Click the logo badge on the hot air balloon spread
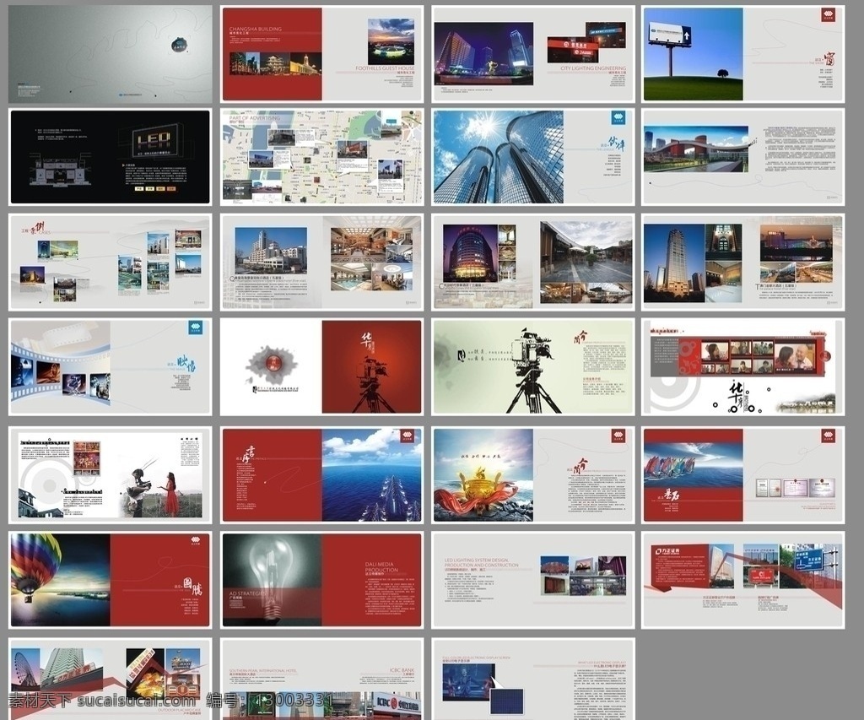The image size is (864, 720). [197, 540]
